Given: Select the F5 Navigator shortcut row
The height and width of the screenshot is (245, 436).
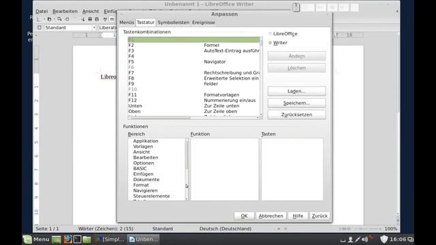Looking at the screenshot, I should point(193,62).
